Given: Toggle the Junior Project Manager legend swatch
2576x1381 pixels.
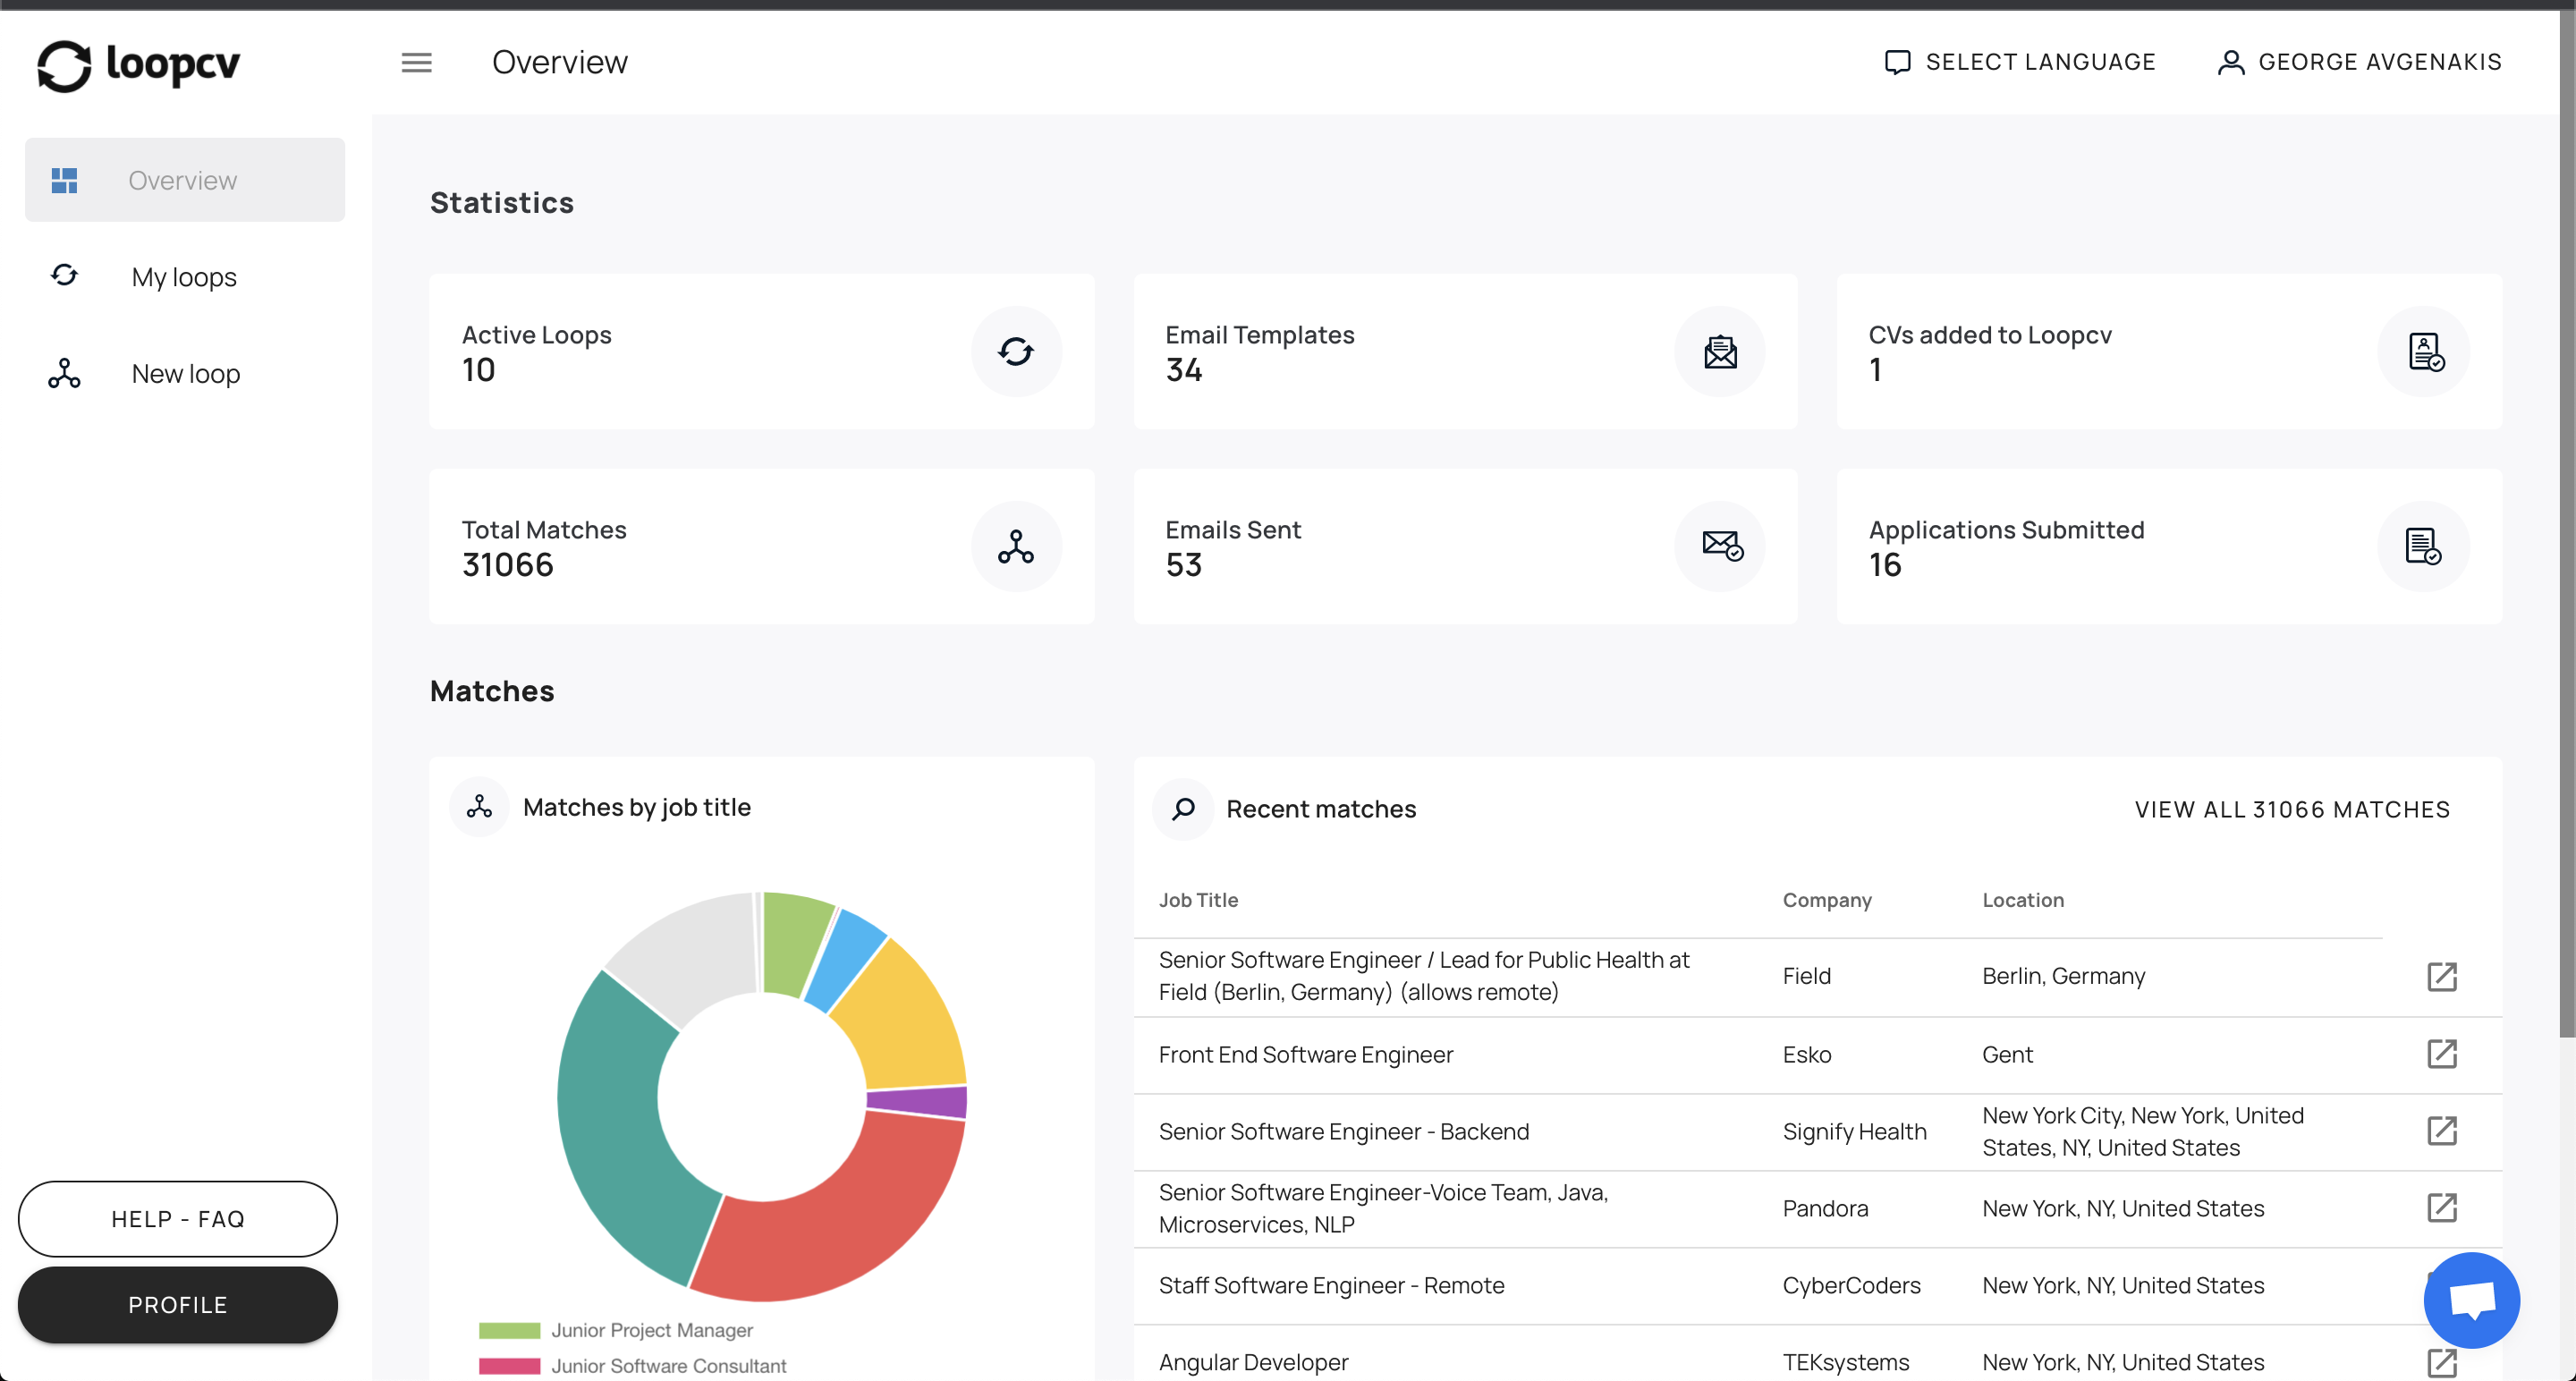Looking at the screenshot, I should point(509,1330).
